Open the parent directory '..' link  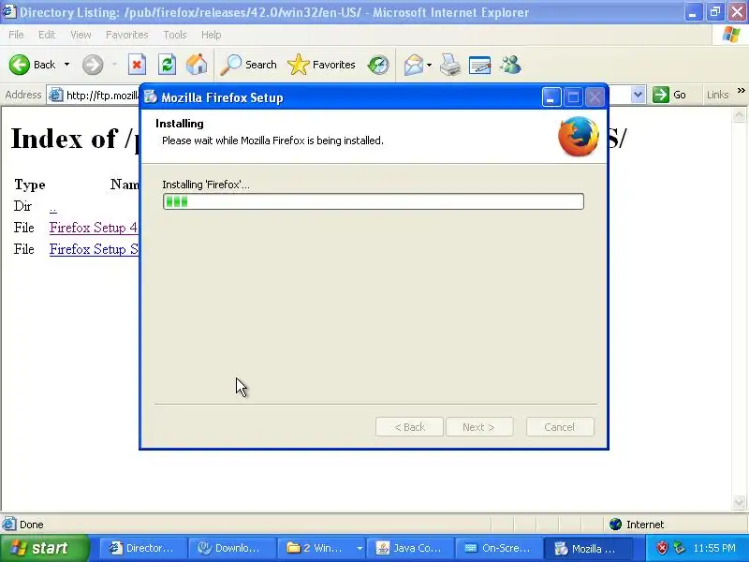click(53, 208)
